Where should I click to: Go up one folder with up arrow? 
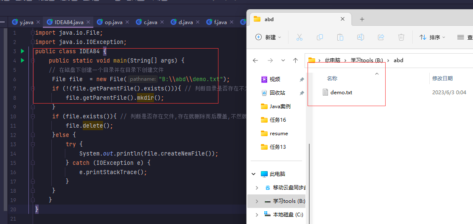click(x=295, y=60)
